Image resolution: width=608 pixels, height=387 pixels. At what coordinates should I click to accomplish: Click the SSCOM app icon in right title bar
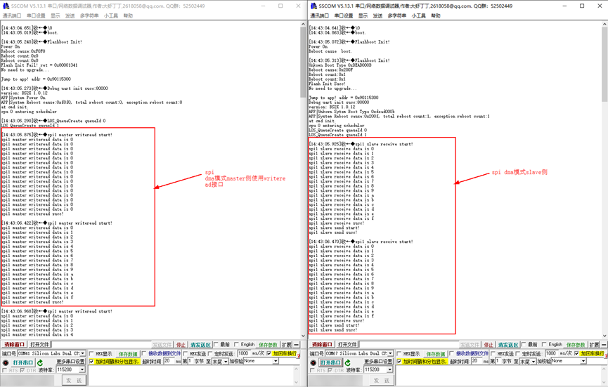[x=313, y=6]
